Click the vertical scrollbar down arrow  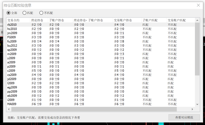(197, 104)
